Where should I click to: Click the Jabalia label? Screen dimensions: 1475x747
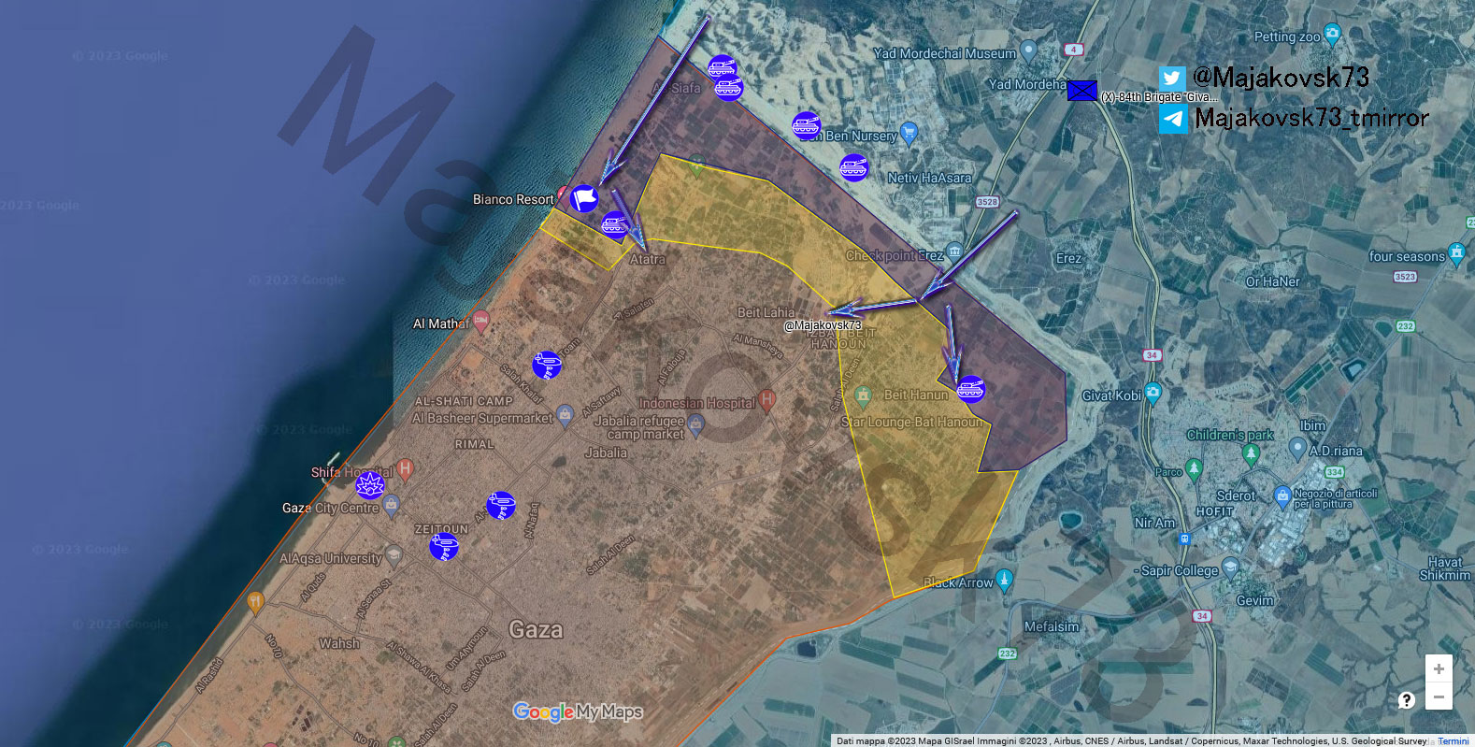coord(606,453)
